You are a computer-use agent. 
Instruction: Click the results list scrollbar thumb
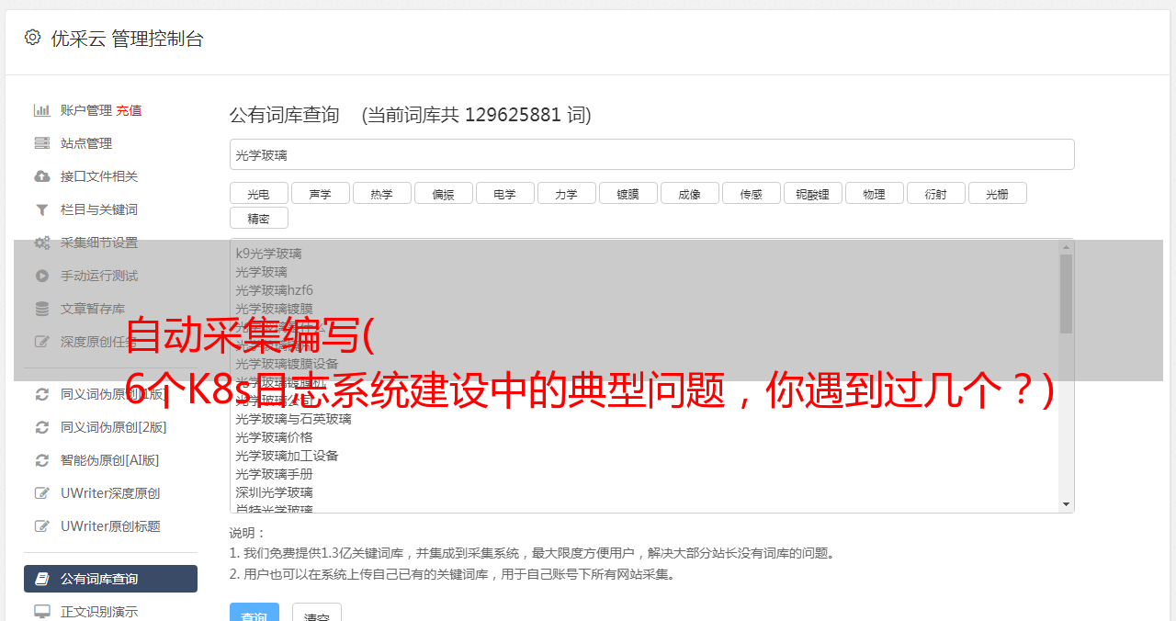coord(1066,294)
